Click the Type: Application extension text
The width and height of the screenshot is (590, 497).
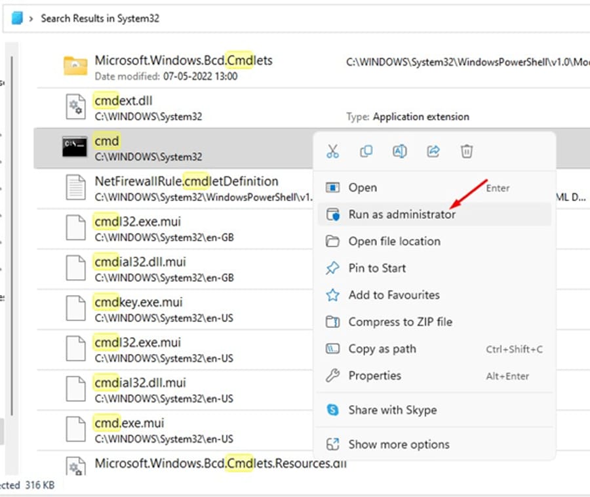point(408,117)
